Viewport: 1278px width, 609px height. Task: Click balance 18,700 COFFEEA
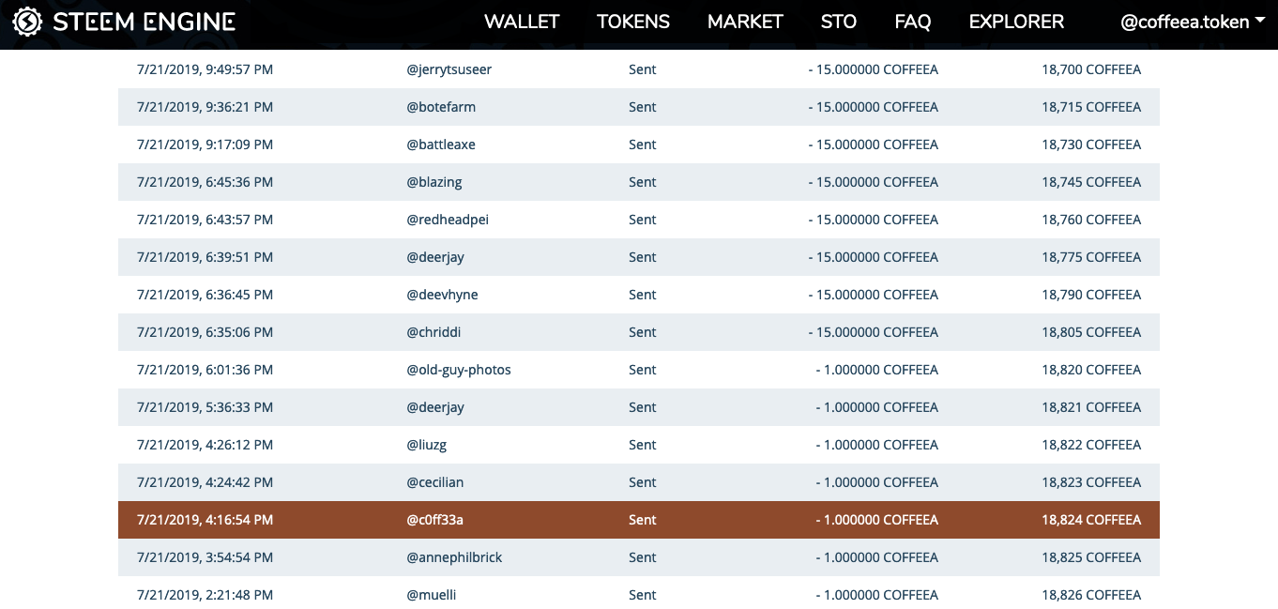1091,69
